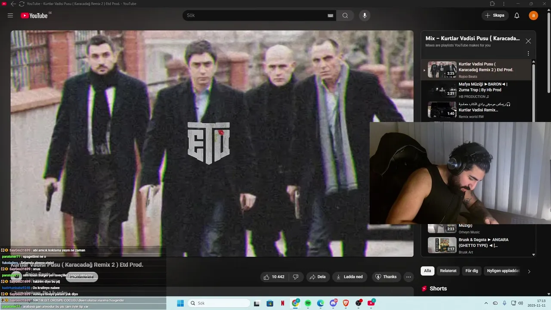Show more filter chips with right chevron

click(x=529, y=271)
